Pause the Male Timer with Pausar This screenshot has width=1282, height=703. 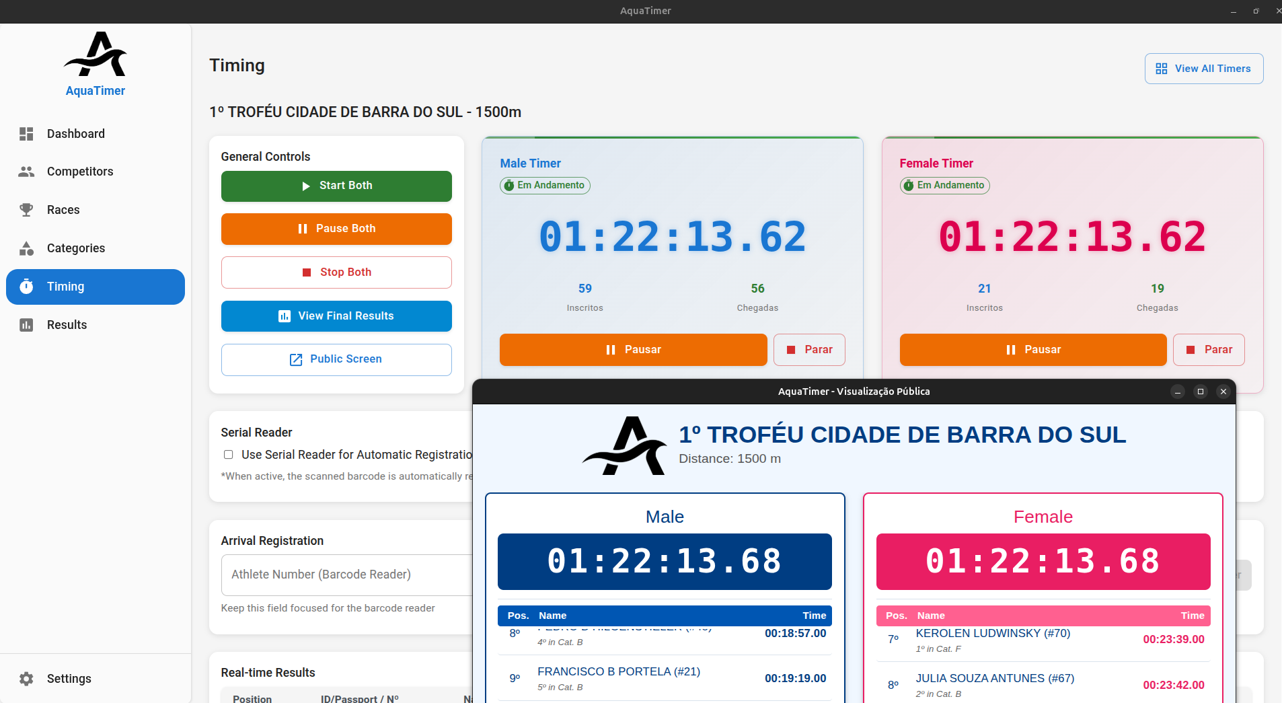633,350
